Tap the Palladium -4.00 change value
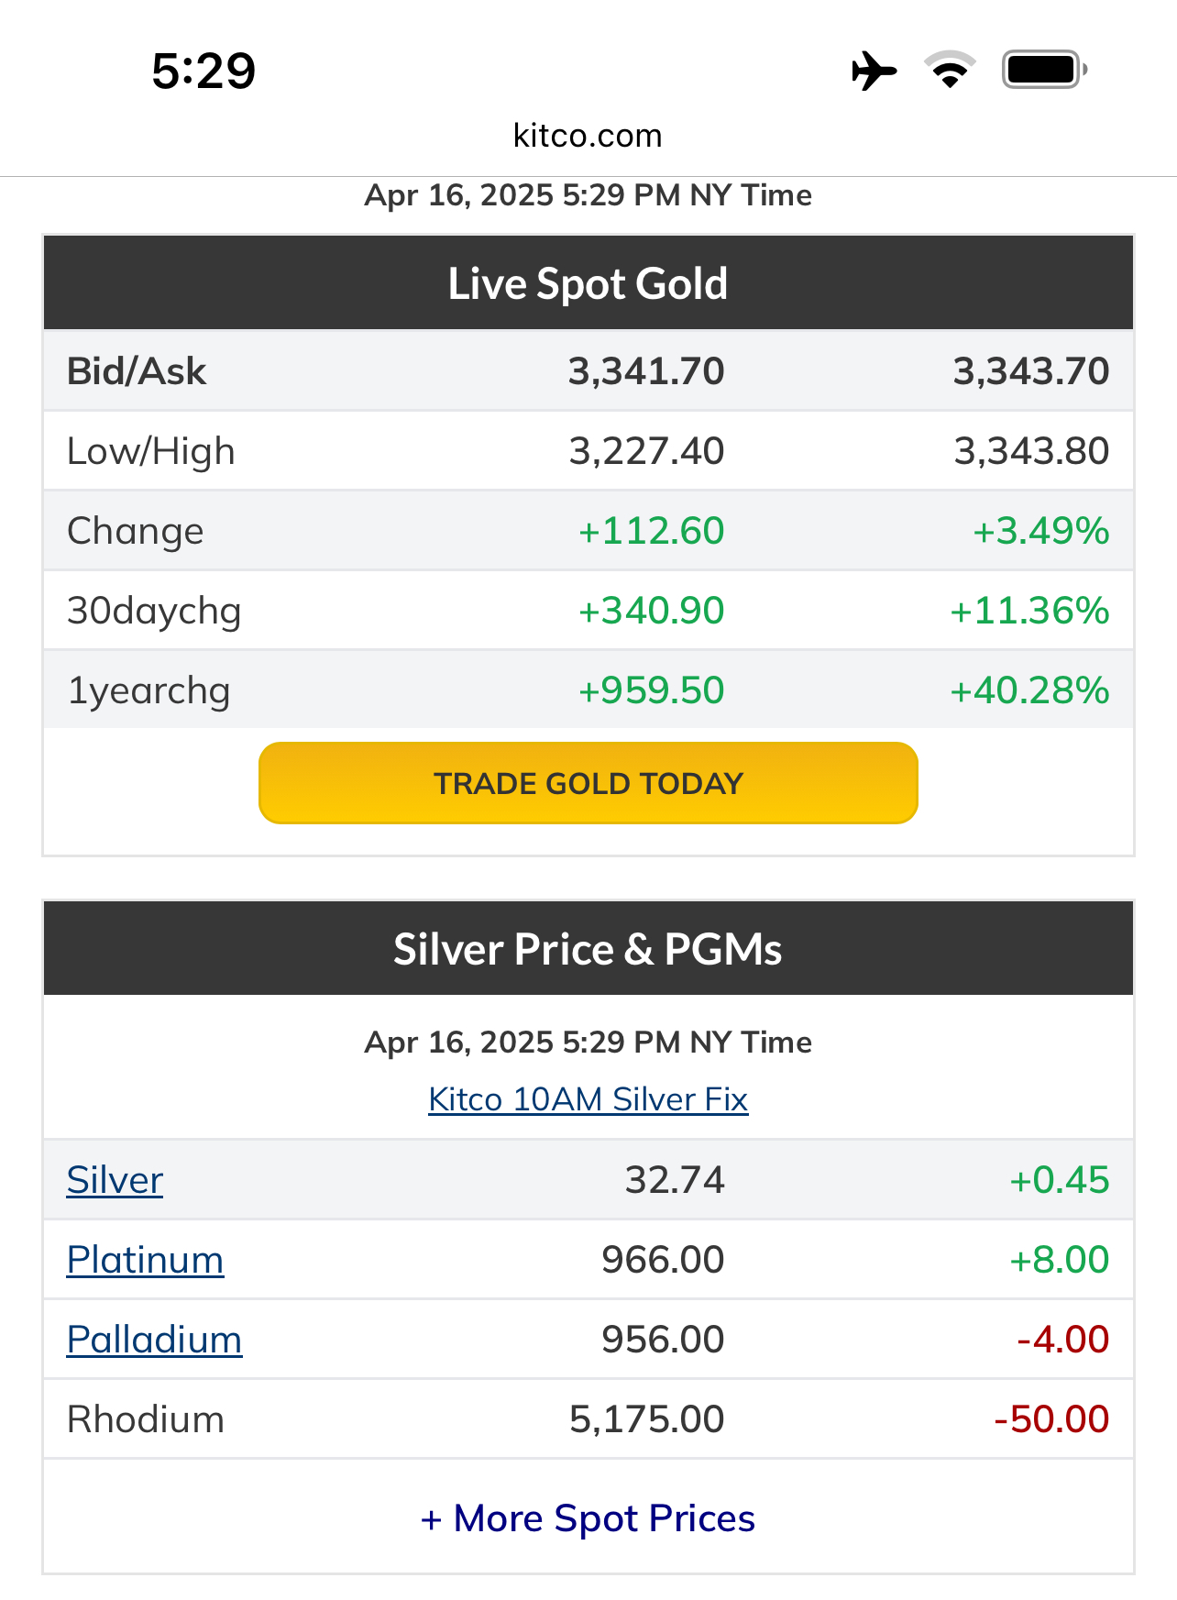The height and width of the screenshot is (1600, 1177). [1062, 1340]
